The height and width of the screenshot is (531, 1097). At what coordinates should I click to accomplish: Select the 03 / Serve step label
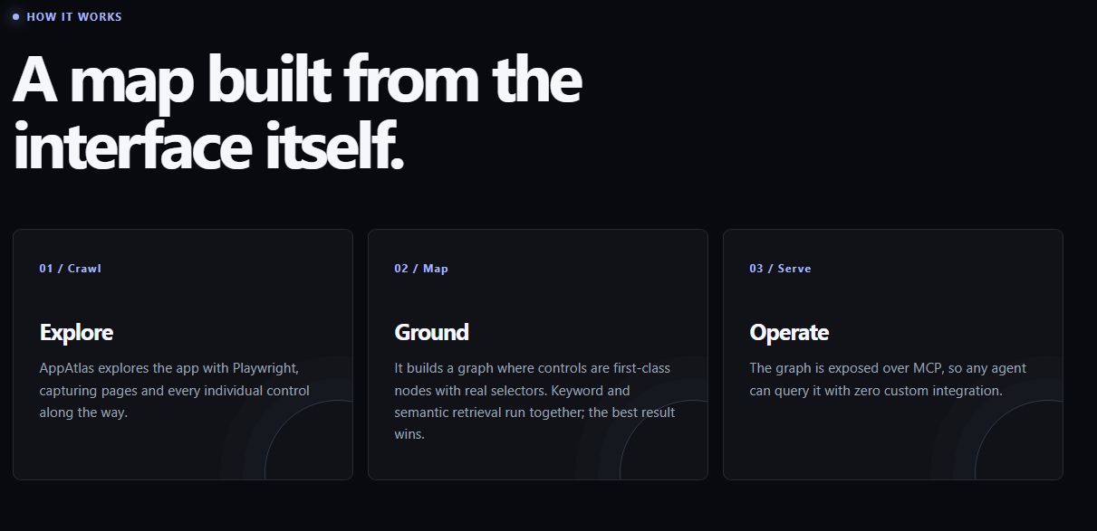pos(780,269)
